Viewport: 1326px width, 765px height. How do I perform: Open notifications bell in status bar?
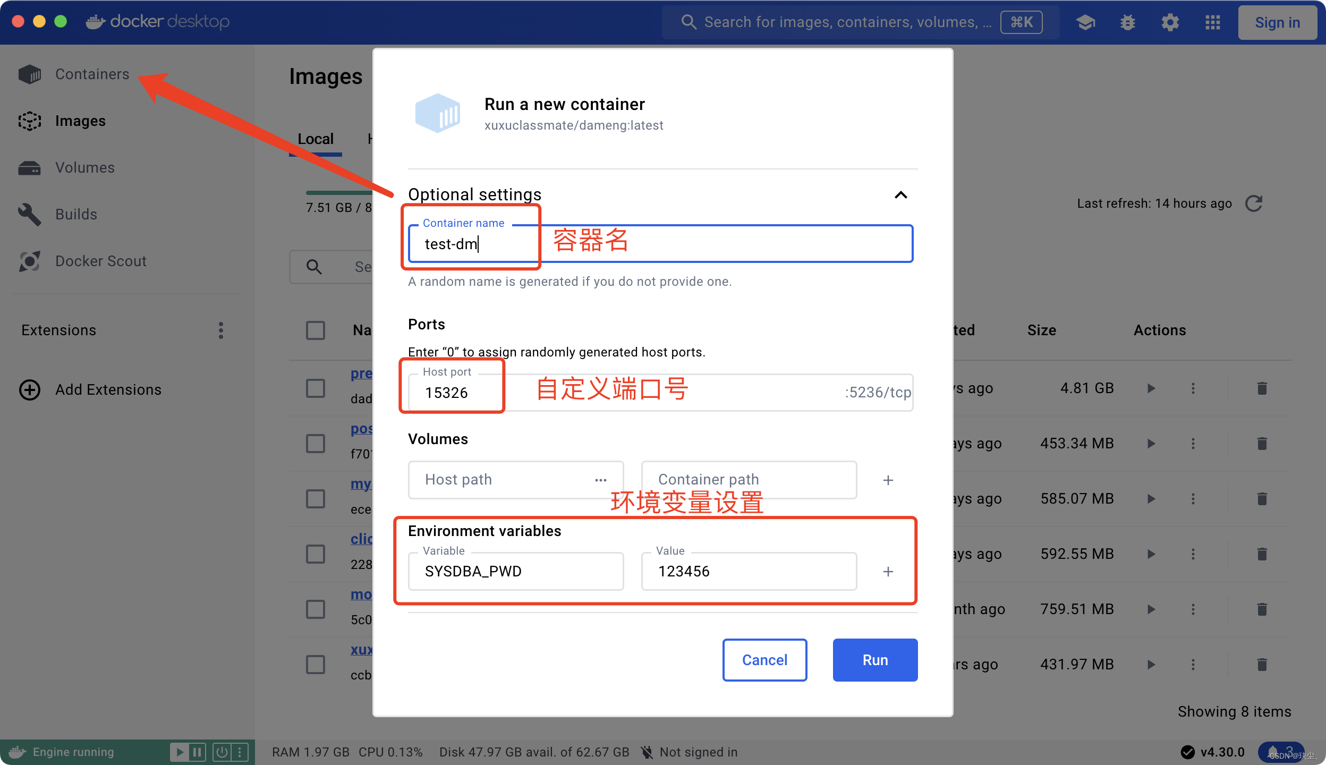tap(1280, 752)
